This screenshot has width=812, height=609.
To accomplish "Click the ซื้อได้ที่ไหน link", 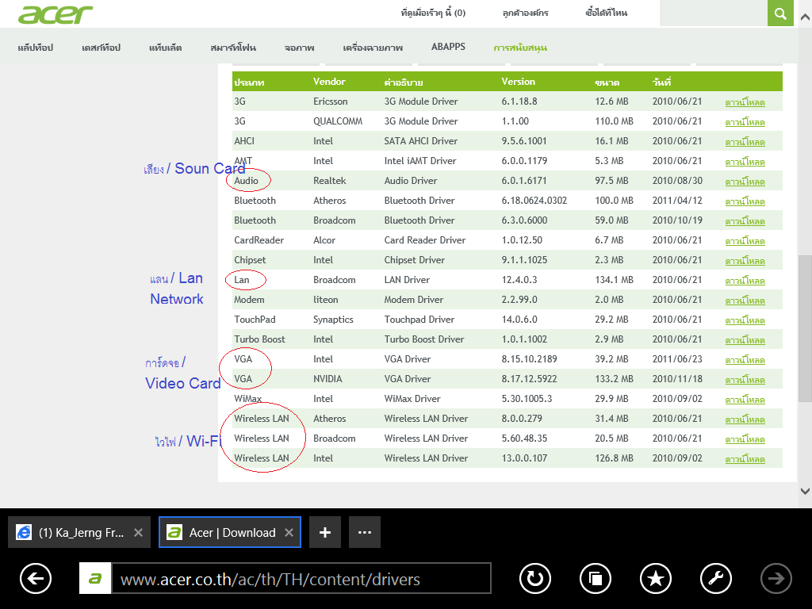I will click(x=607, y=13).
